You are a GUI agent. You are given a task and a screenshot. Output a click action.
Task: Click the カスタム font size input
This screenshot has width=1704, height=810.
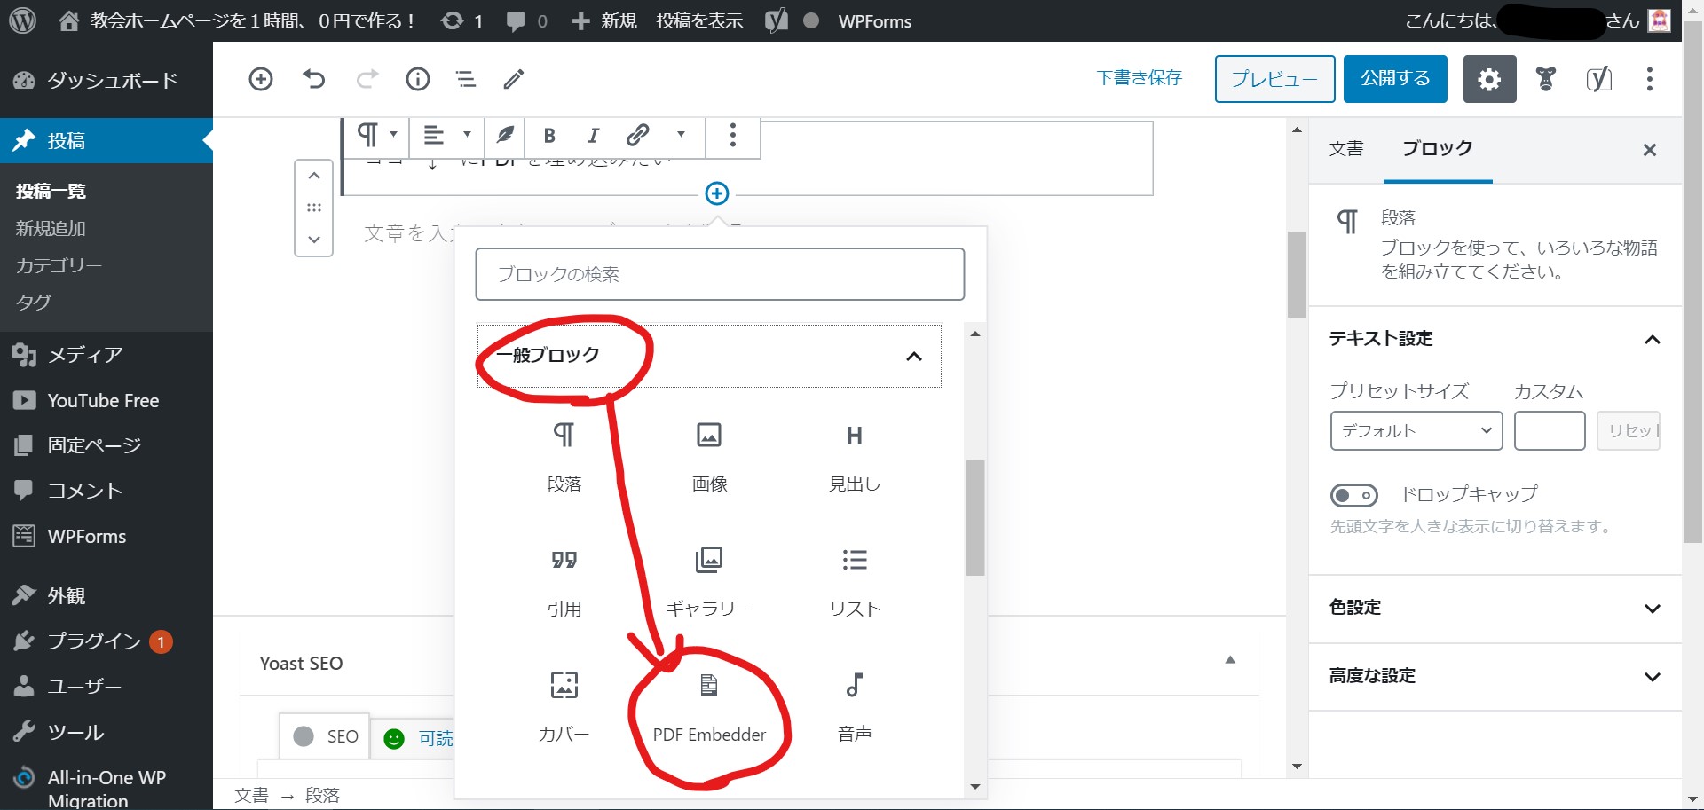tap(1549, 430)
